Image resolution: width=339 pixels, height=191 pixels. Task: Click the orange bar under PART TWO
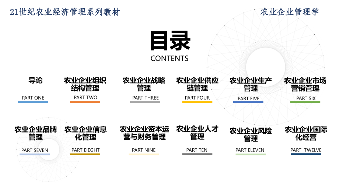pos(85,102)
